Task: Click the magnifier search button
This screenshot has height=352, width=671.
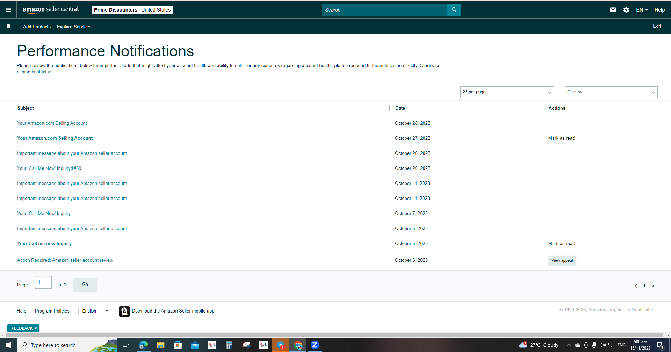Action: (454, 10)
